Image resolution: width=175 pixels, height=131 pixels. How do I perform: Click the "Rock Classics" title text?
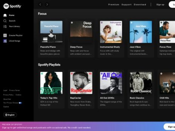137,98
